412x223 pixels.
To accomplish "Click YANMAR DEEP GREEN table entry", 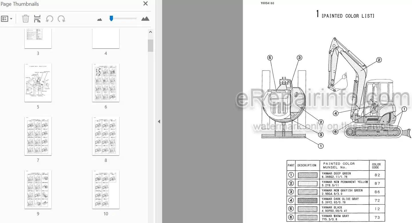I will (344, 175).
